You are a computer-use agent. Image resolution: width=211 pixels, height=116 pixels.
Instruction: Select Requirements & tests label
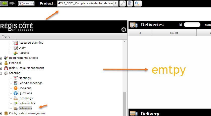pyautogui.click(x=23, y=58)
